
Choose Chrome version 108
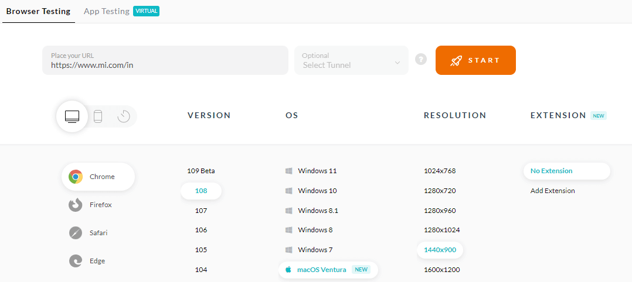201,191
